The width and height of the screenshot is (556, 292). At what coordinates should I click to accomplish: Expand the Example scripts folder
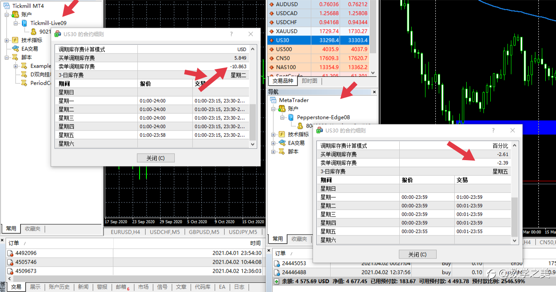pyautogui.click(x=16, y=66)
